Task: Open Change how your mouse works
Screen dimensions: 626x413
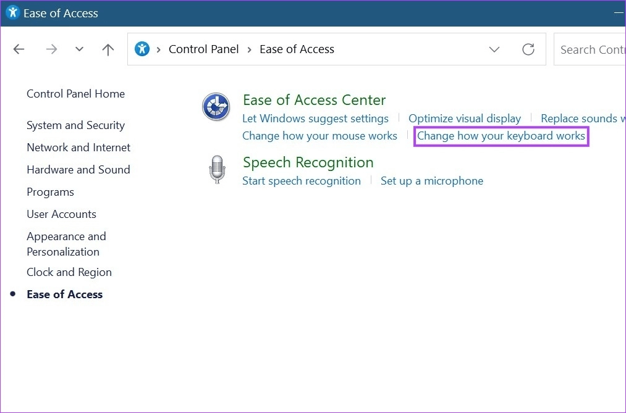Action: click(x=319, y=135)
